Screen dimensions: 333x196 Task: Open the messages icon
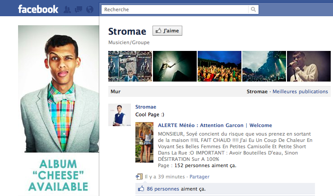pyautogui.click(x=79, y=9)
